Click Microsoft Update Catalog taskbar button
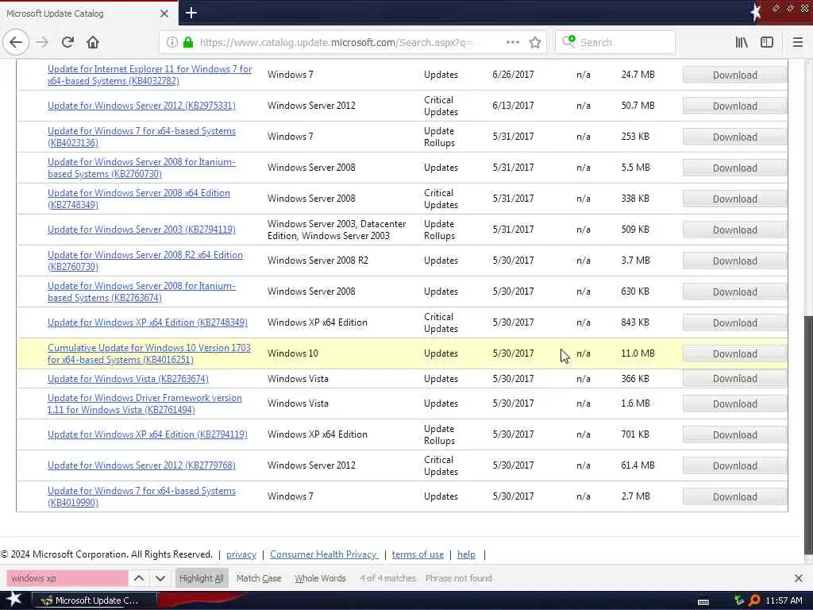The height and width of the screenshot is (610, 813). 95,600
